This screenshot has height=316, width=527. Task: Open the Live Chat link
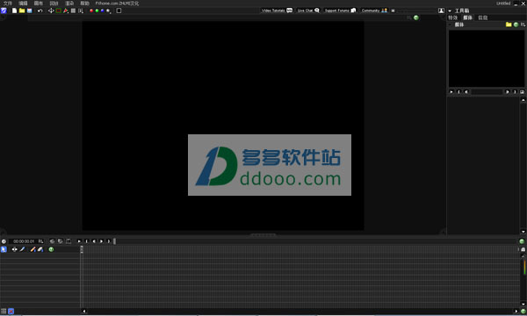coord(308,11)
